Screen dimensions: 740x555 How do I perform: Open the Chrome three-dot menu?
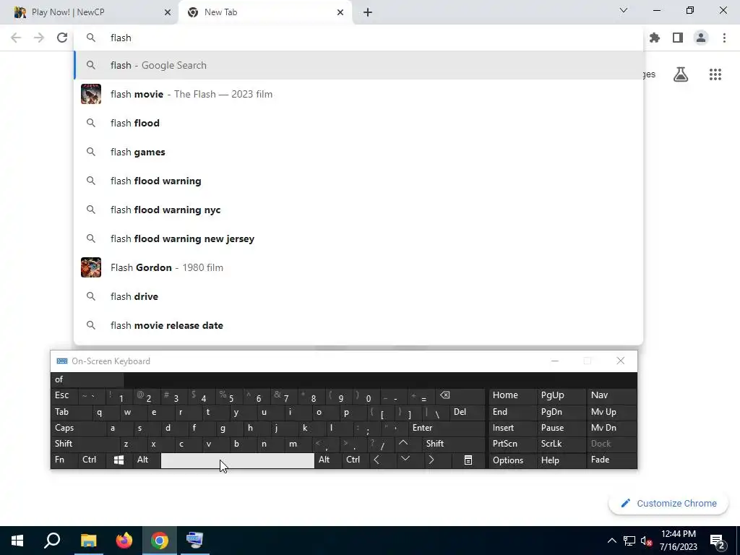(x=724, y=38)
